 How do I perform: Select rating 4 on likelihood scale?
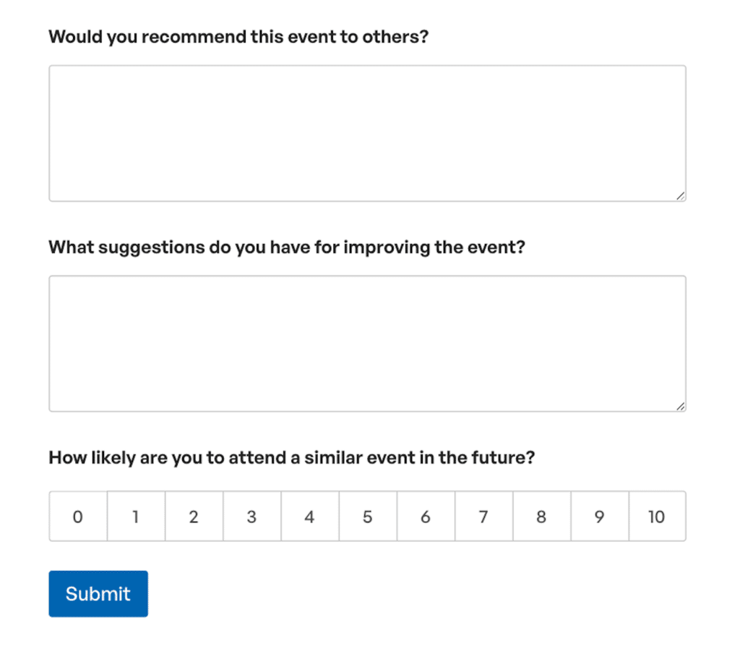pos(309,517)
